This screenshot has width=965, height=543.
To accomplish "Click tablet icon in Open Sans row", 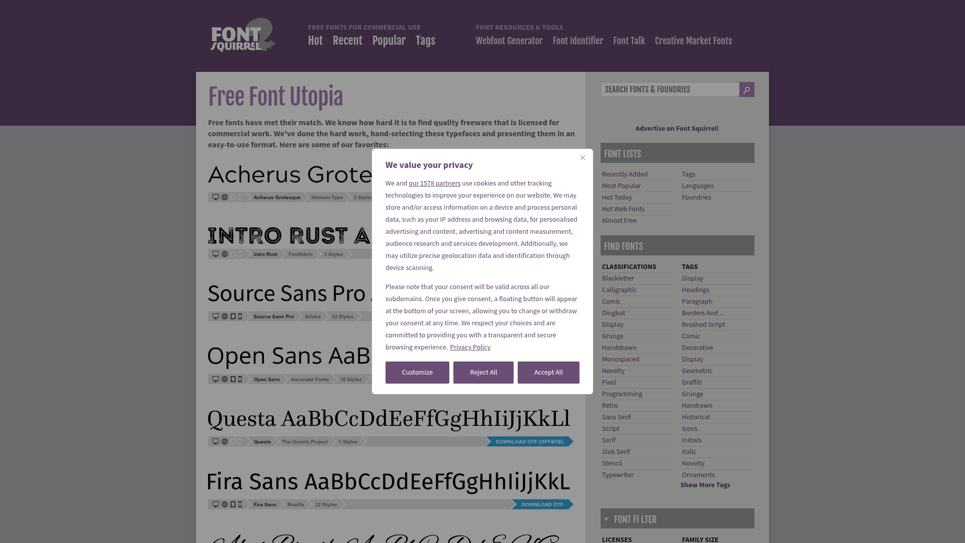I will click(233, 379).
